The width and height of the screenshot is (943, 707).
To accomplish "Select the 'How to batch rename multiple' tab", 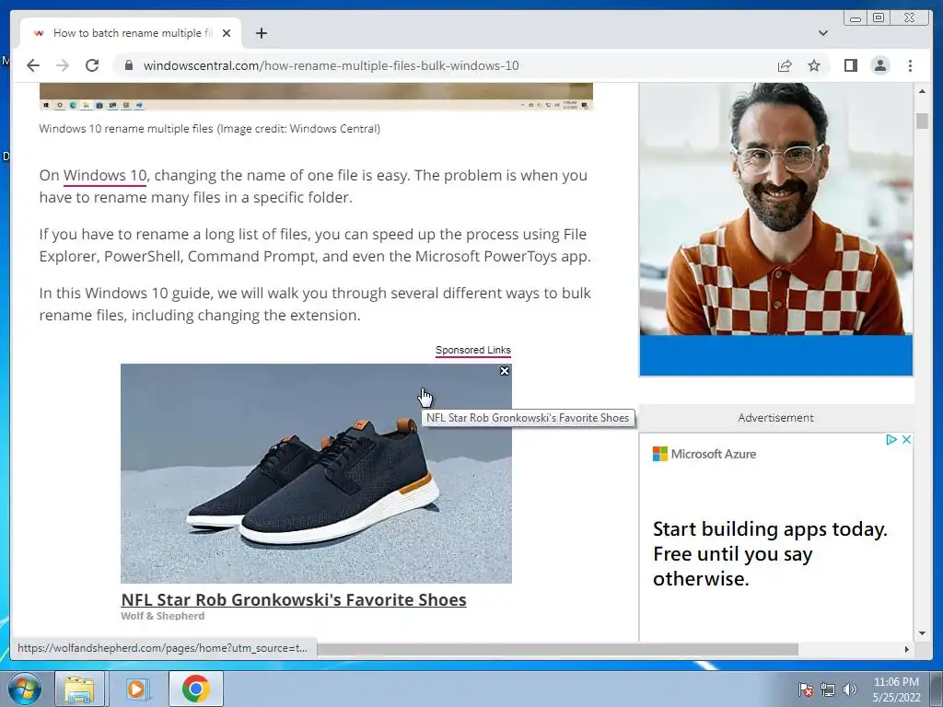I will click(131, 33).
